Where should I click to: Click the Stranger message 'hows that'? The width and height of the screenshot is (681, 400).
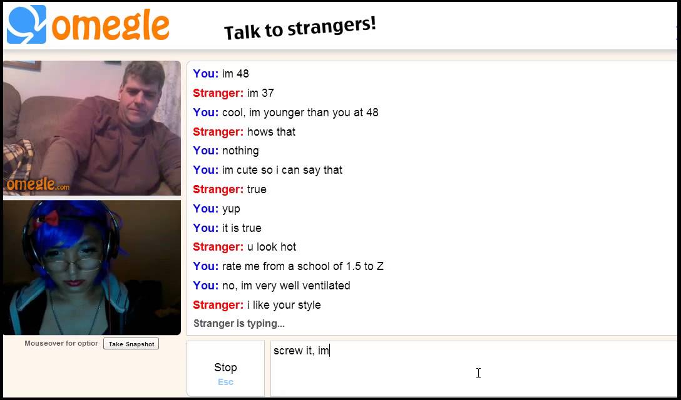(x=272, y=132)
